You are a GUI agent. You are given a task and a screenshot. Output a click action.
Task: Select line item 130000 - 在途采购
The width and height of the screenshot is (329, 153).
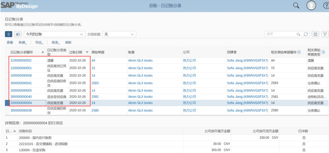point(32,150)
